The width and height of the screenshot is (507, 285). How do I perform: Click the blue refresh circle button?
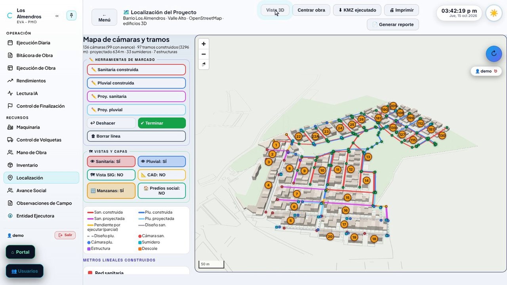click(494, 53)
